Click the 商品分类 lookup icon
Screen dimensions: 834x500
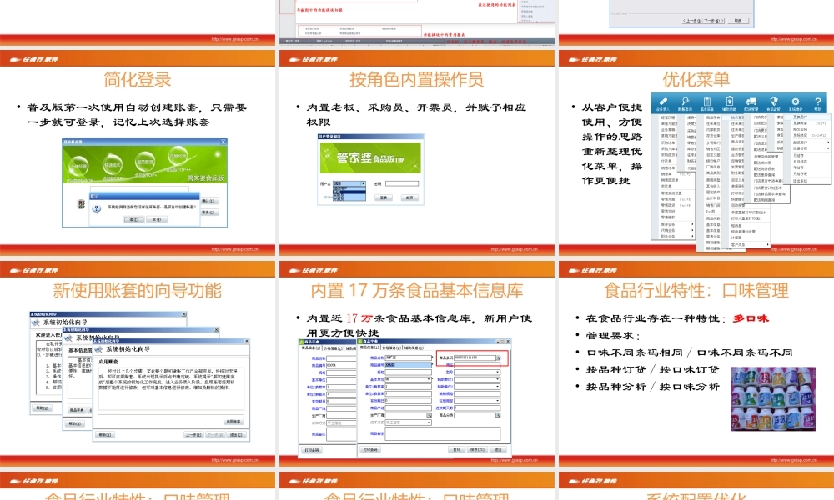click(499, 416)
